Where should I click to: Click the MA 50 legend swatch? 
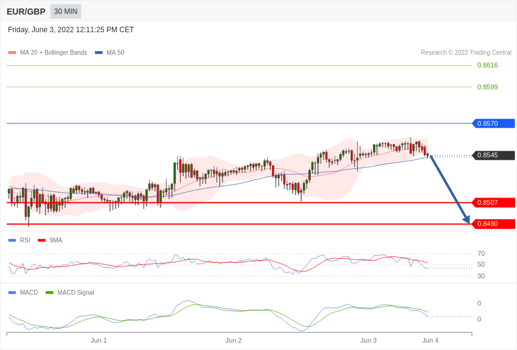[99, 52]
